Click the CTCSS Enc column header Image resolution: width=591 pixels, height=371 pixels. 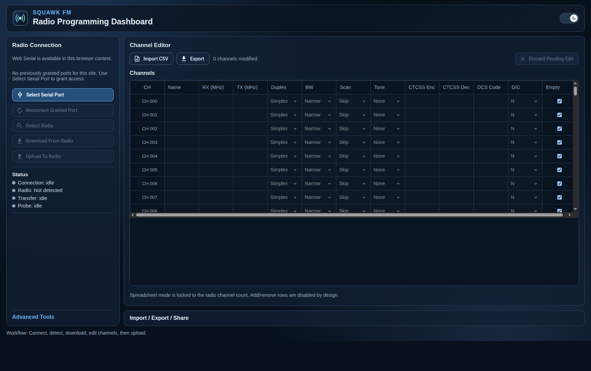(x=422, y=88)
